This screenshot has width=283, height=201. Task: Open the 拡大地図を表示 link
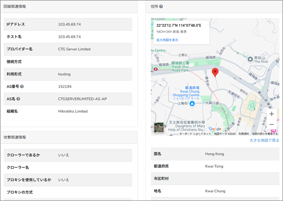167,40
